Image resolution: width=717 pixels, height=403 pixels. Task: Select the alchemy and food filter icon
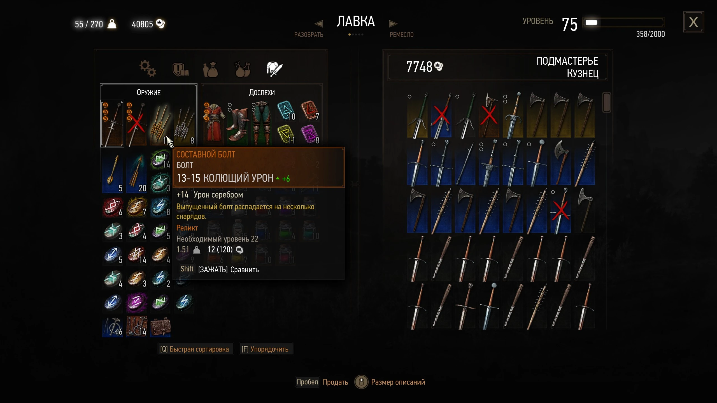click(242, 69)
